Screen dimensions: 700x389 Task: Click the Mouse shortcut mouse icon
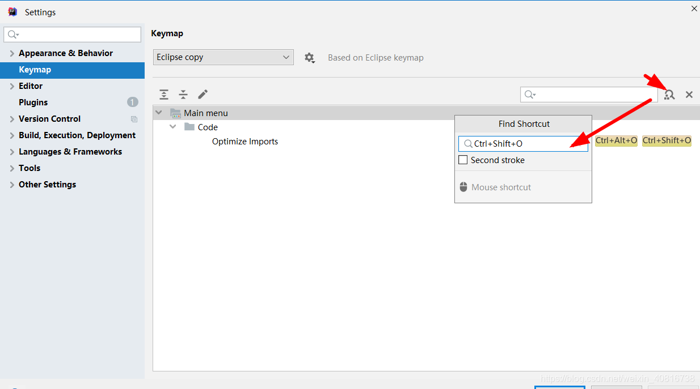pyautogui.click(x=463, y=187)
